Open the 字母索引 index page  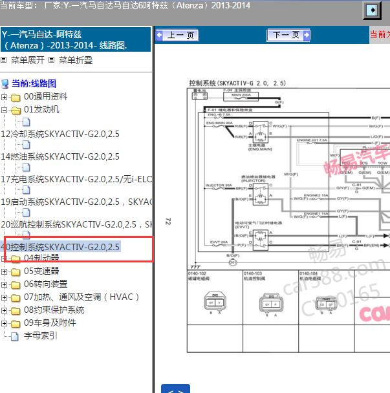(41, 336)
